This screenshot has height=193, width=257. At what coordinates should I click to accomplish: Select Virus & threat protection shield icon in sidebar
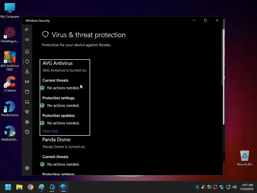click(x=27, y=62)
